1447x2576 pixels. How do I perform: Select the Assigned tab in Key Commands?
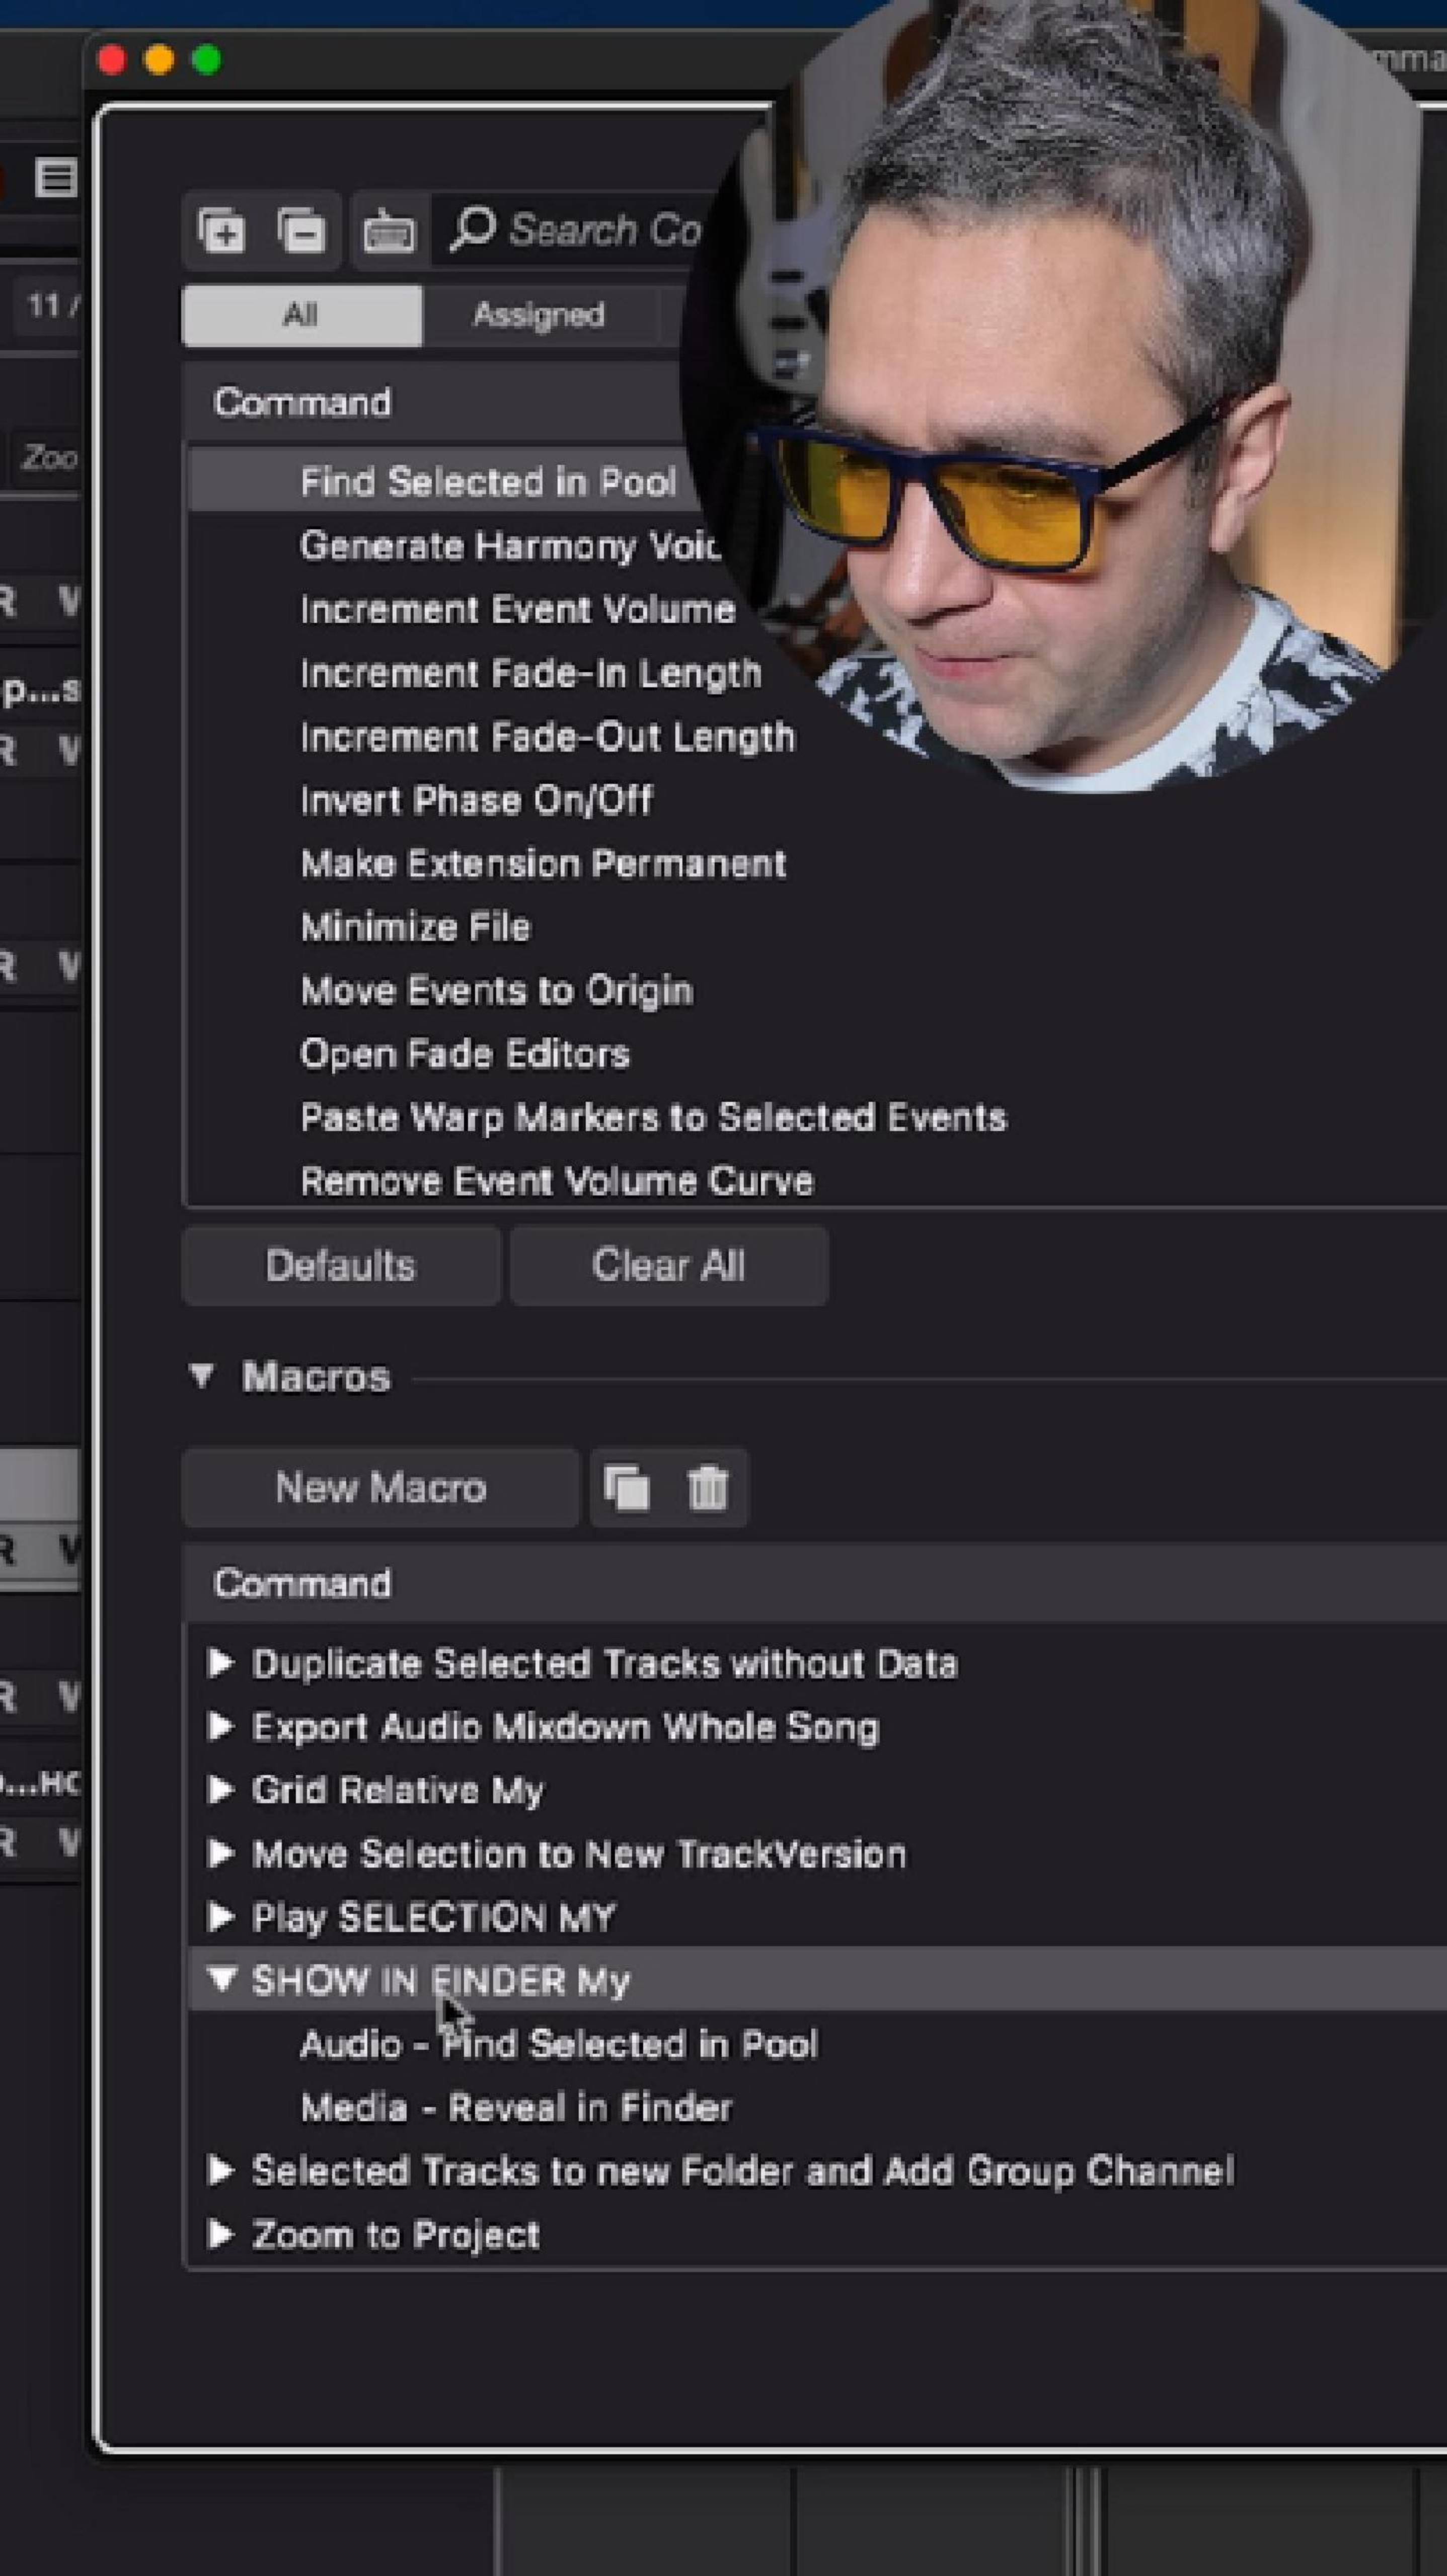538,315
